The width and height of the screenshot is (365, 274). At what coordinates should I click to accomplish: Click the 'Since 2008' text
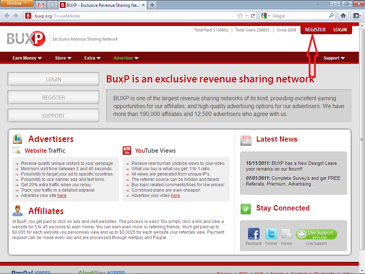pos(287,30)
